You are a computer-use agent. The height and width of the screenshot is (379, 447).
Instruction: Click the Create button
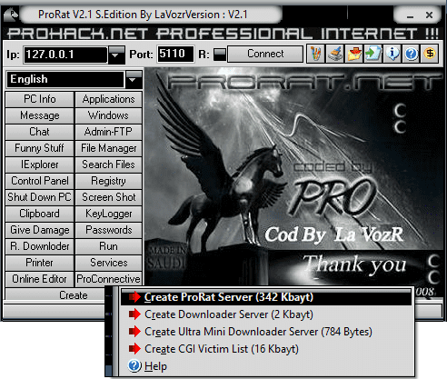(x=55, y=295)
